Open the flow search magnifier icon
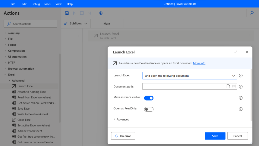This screenshot has width=259, height=146. [x=251, y=13]
